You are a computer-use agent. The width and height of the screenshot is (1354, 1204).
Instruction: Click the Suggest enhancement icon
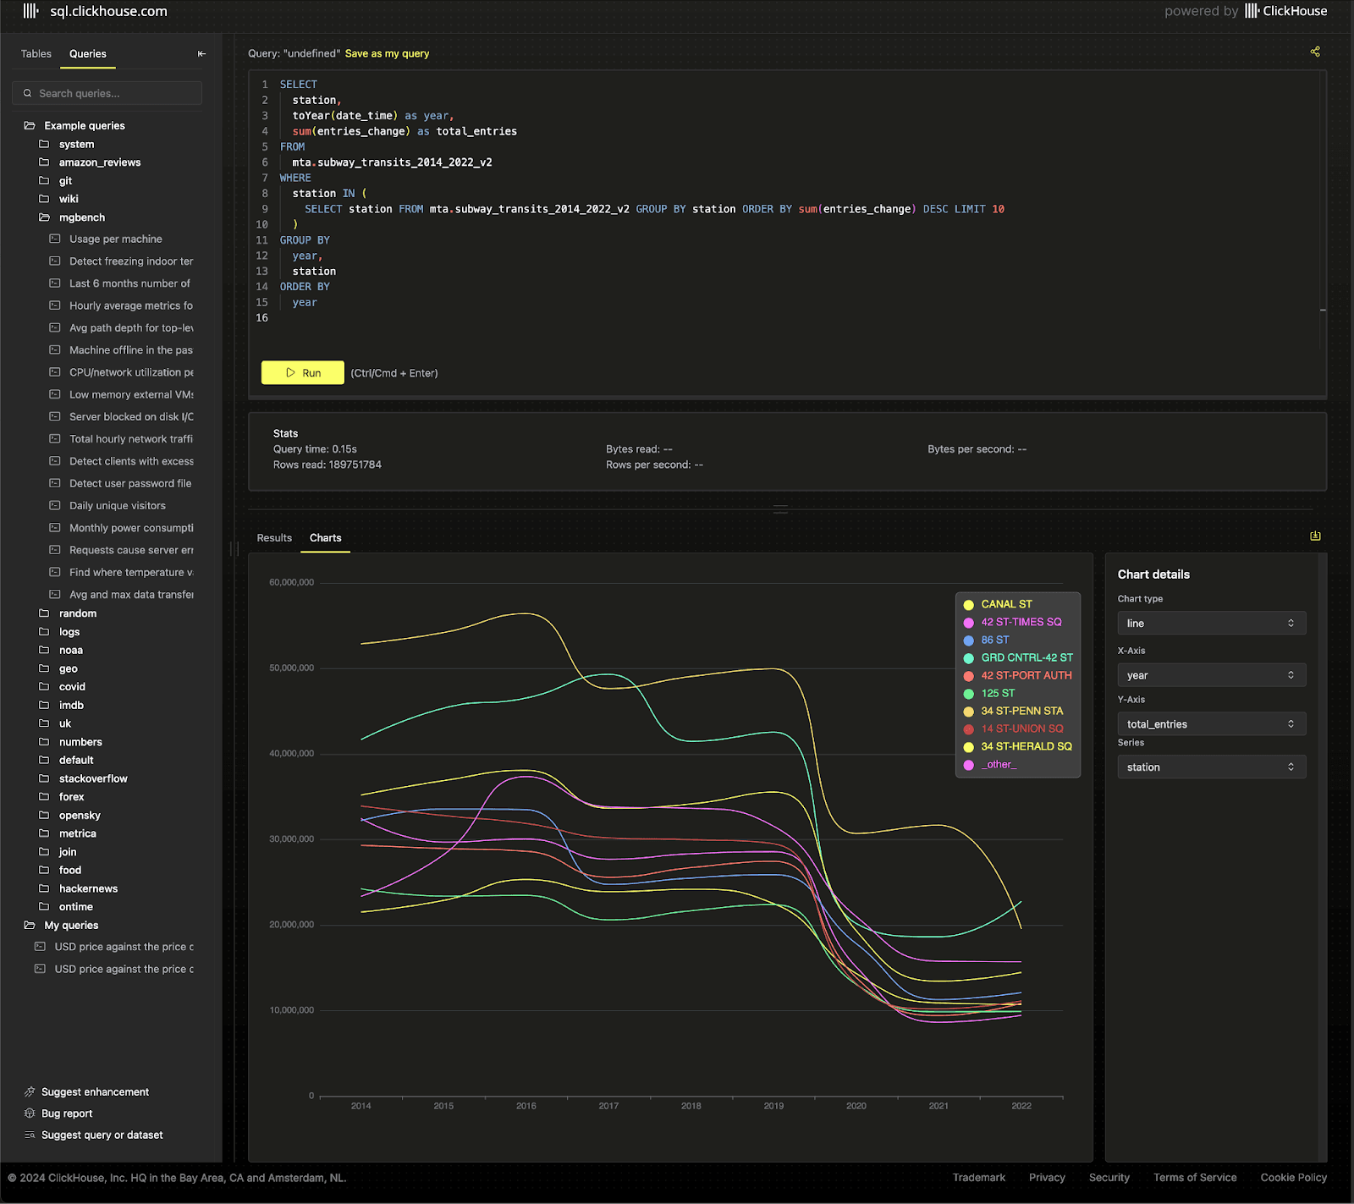click(30, 1092)
